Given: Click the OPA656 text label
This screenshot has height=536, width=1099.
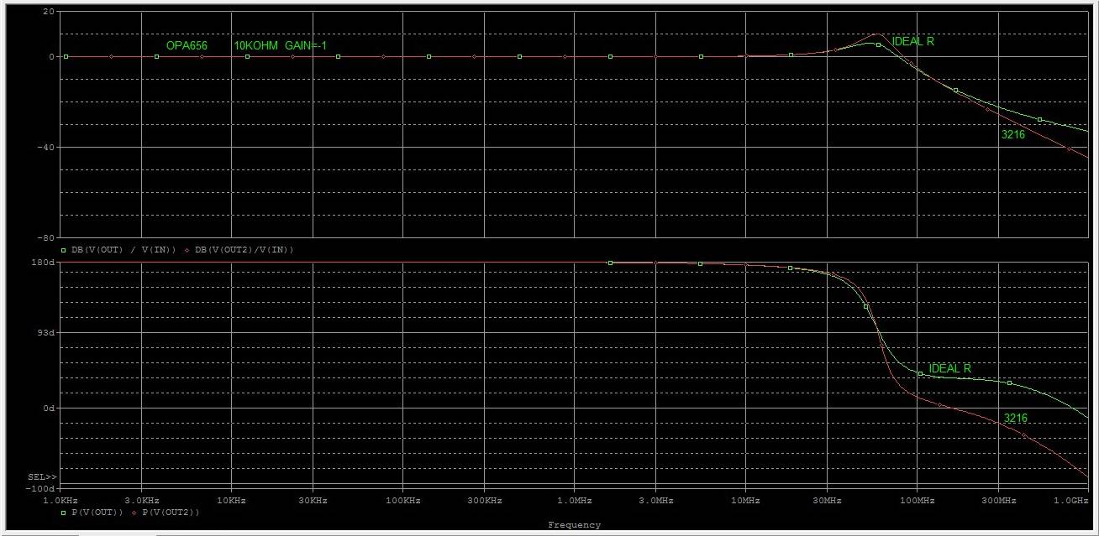Looking at the screenshot, I should click(187, 45).
